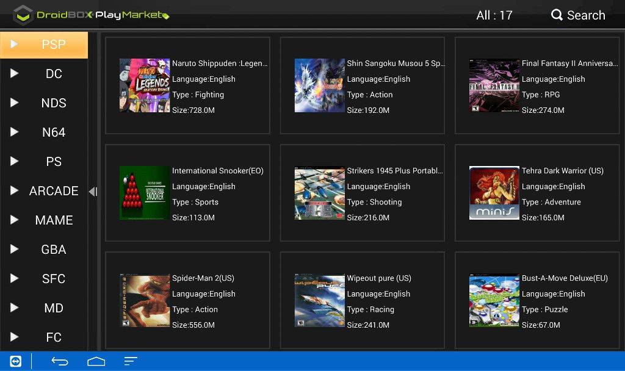Expand the SFC category arrow
Viewport: 625px width, 371px height.
14,278
